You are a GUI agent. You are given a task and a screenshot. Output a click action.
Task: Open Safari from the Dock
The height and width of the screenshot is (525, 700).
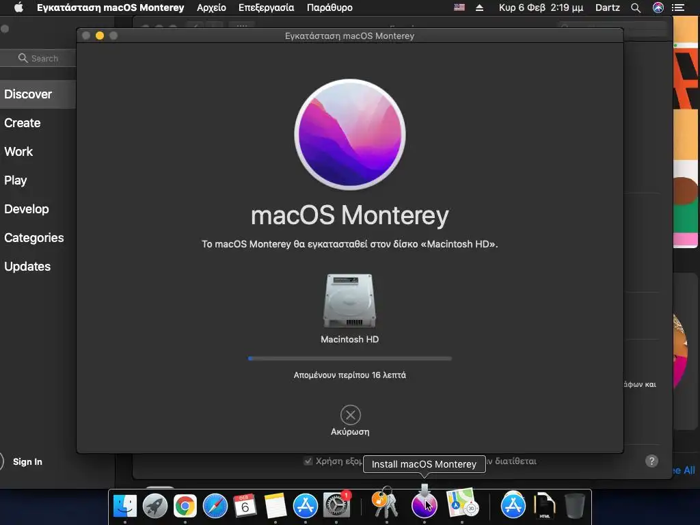tap(215, 505)
